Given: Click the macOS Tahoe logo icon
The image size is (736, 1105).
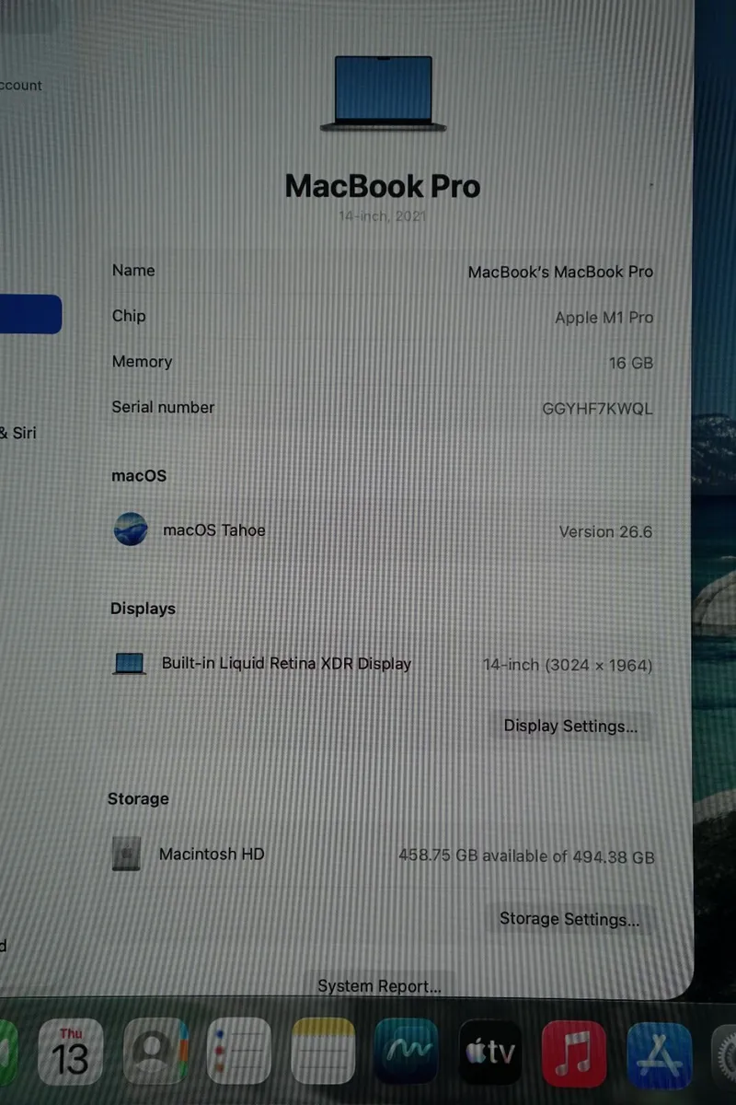Looking at the screenshot, I should click(131, 529).
